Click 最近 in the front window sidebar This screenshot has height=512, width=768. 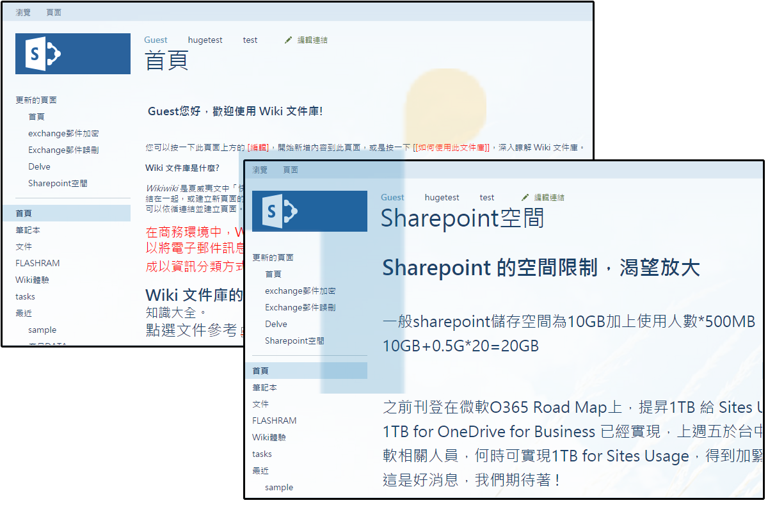coord(260,470)
